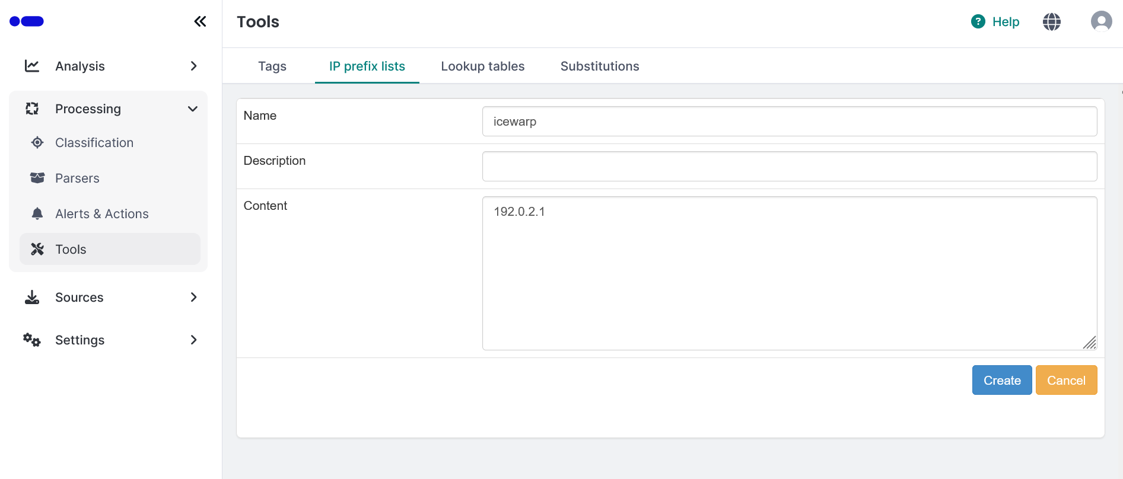Image resolution: width=1123 pixels, height=479 pixels.
Task: Click the Name field containing icewarp
Action: [790, 121]
